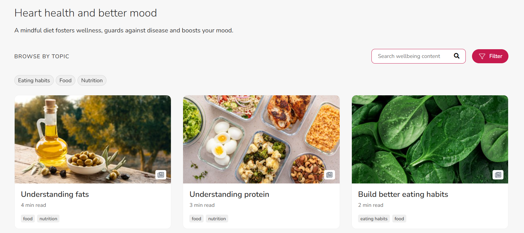Open the Understanding protein article title
524x233 pixels.
point(229,194)
